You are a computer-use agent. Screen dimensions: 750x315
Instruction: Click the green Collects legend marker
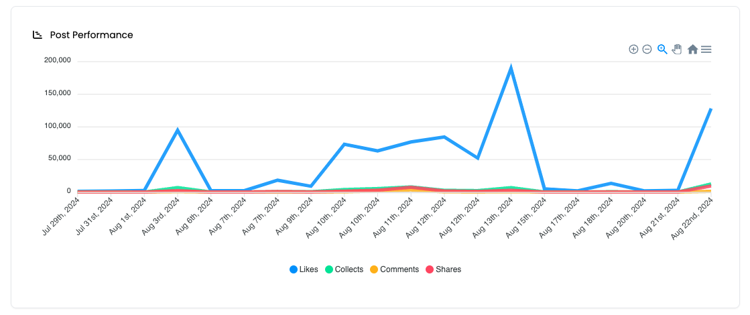329,269
